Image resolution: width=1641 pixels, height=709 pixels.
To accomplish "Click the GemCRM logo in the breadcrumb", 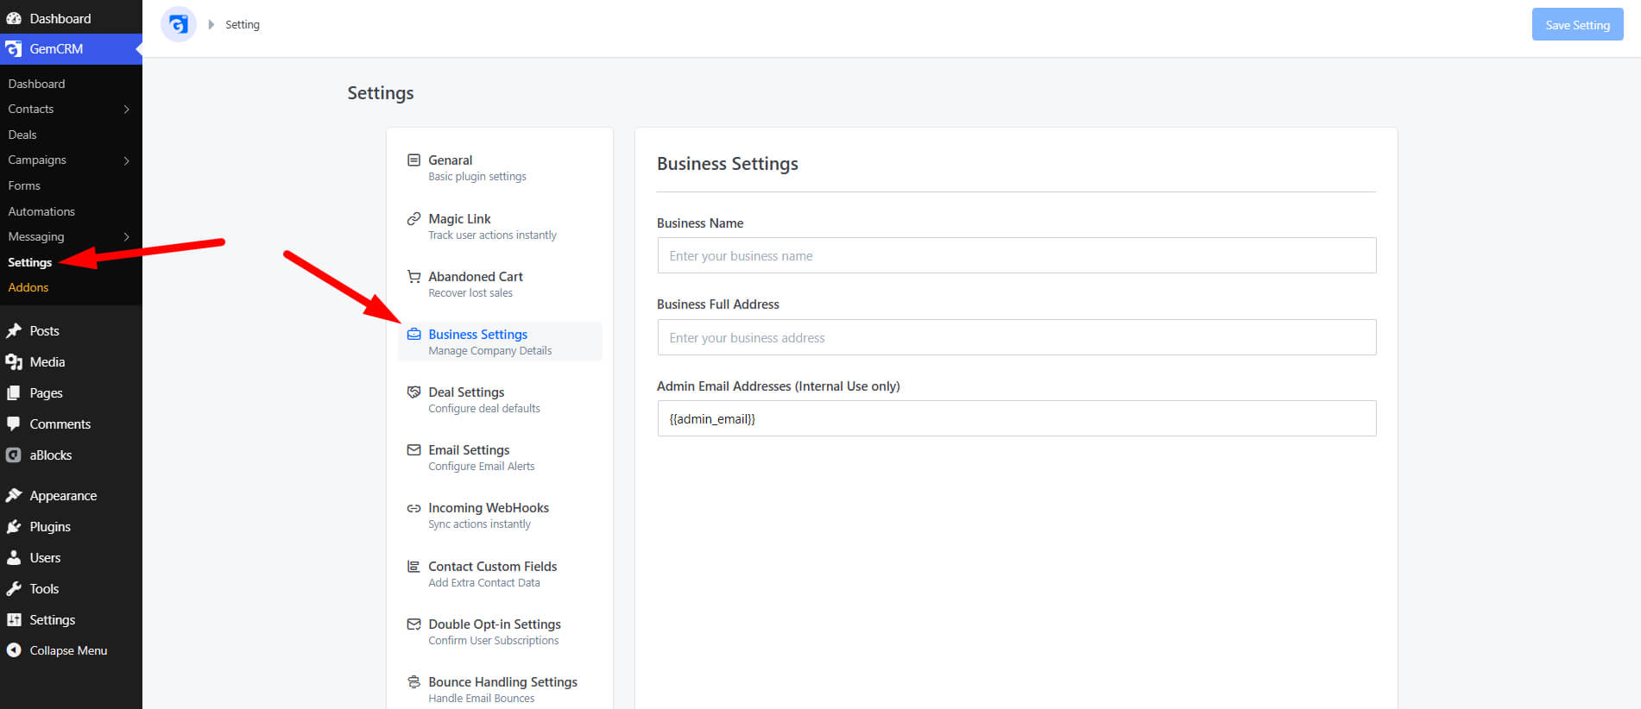I will tap(179, 24).
